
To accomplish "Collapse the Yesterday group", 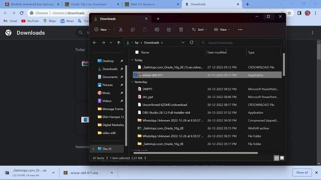I will pos(132,82).
